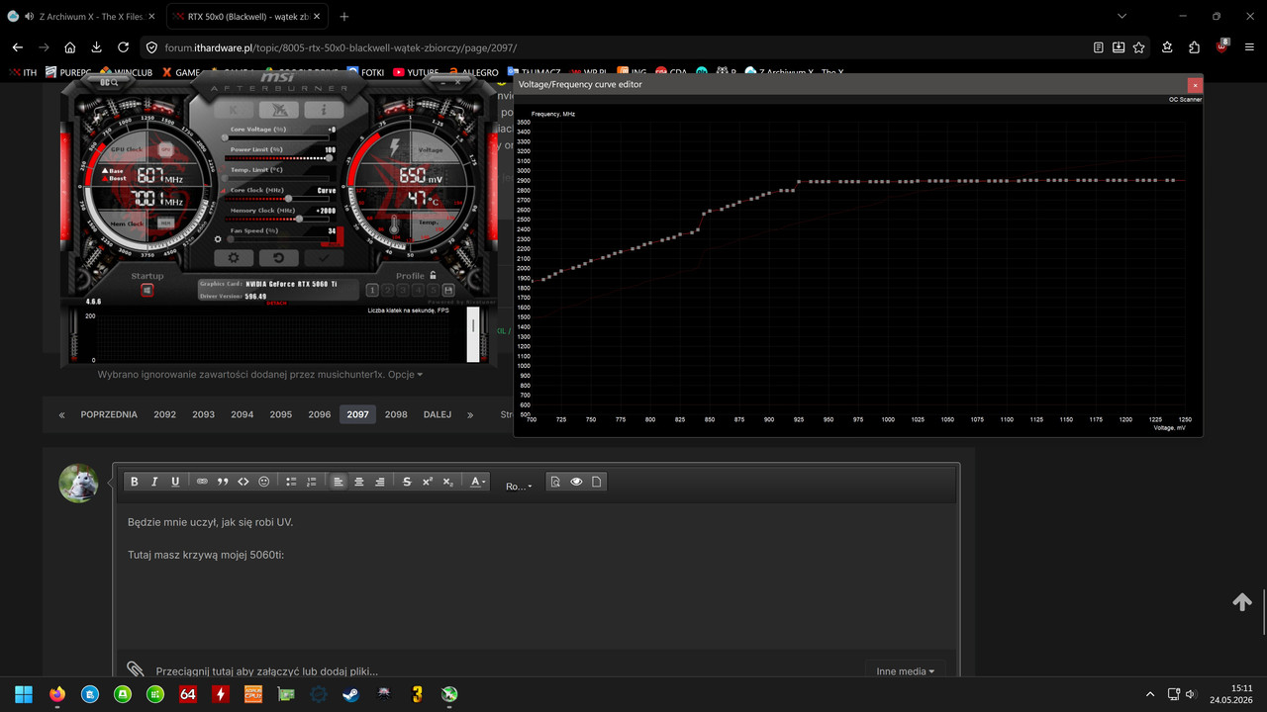Screen dimensions: 1267x712
Task: Open Afterburner settings gear button
Action: tap(234, 258)
